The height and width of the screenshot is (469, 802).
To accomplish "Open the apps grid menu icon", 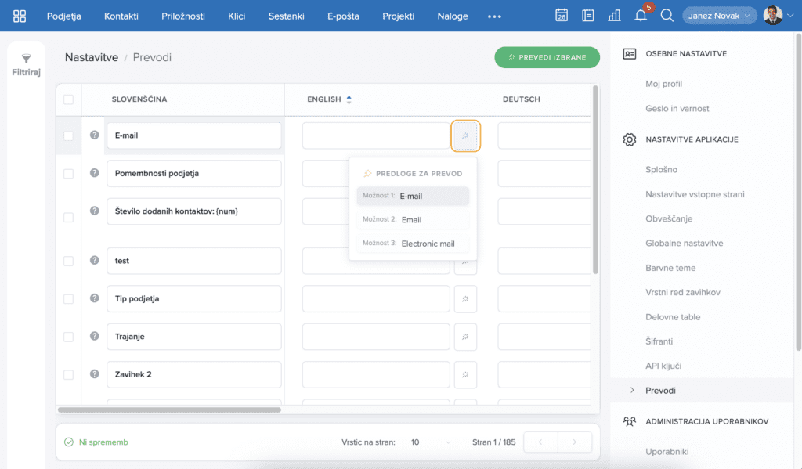I will [x=20, y=16].
